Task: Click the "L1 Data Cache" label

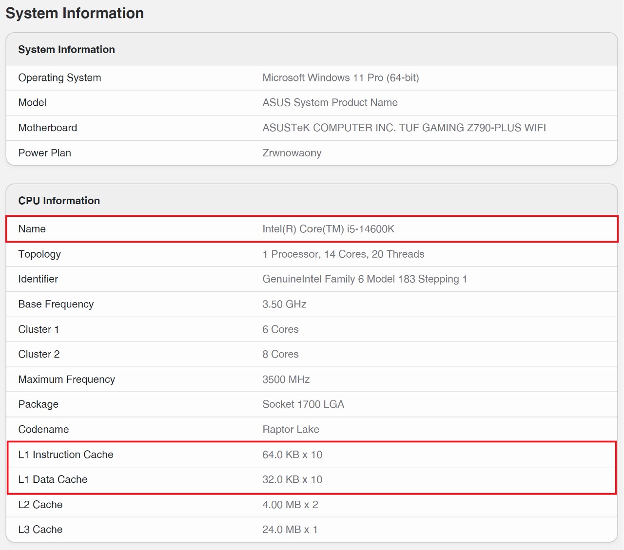Action: (53, 479)
